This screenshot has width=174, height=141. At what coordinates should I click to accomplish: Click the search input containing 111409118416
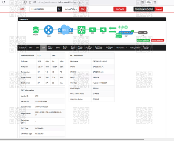(x=43, y=9)
